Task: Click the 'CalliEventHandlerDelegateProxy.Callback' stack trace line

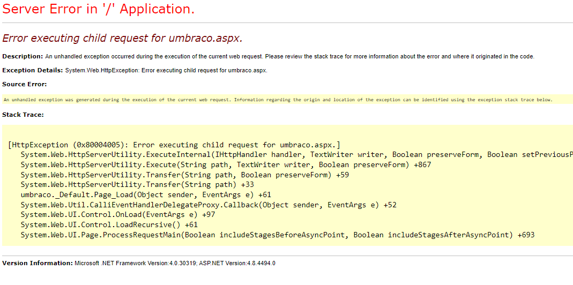Action: (x=209, y=205)
